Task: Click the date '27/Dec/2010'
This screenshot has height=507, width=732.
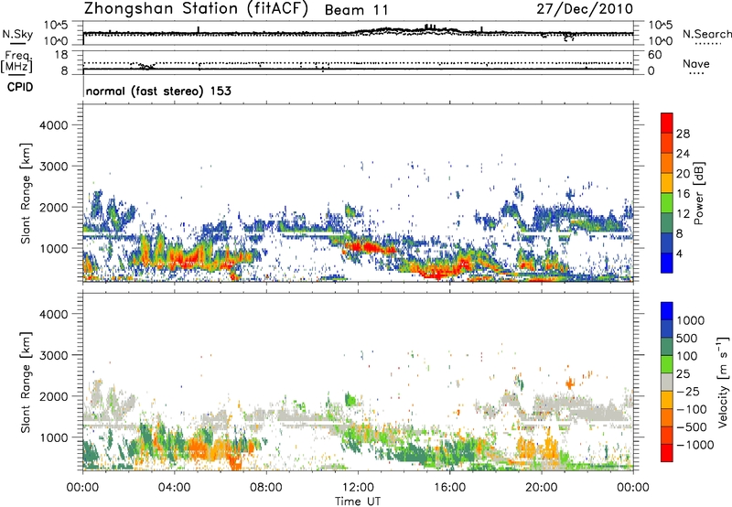Action: click(585, 9)
